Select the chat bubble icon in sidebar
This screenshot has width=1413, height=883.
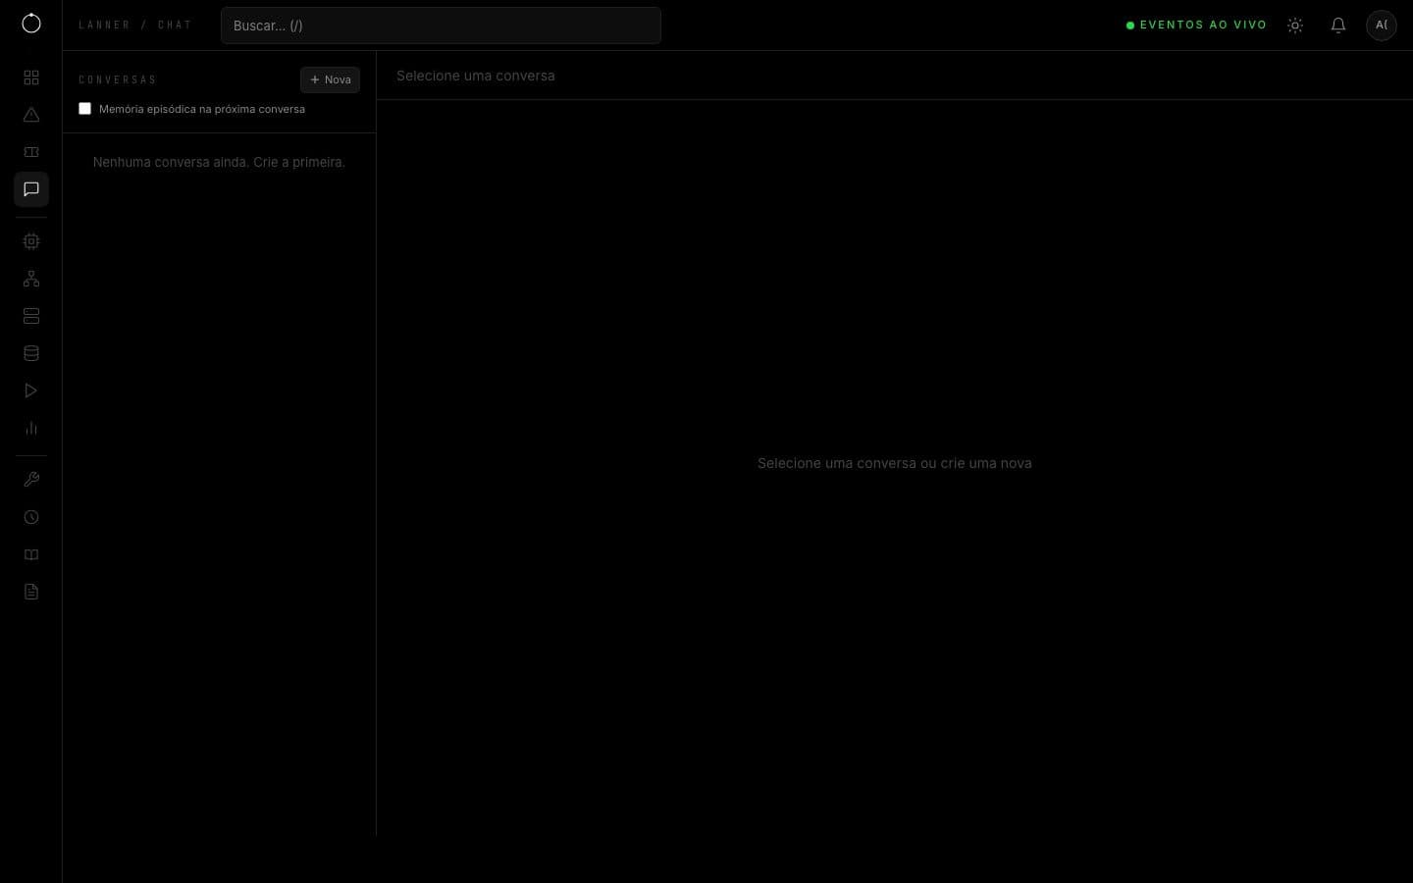tap(31, 189)
